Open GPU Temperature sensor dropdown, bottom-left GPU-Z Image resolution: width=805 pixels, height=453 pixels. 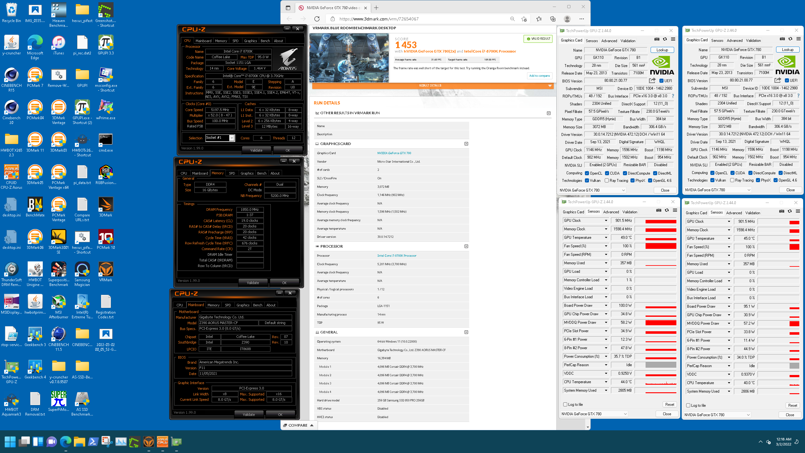coord(606,238)
